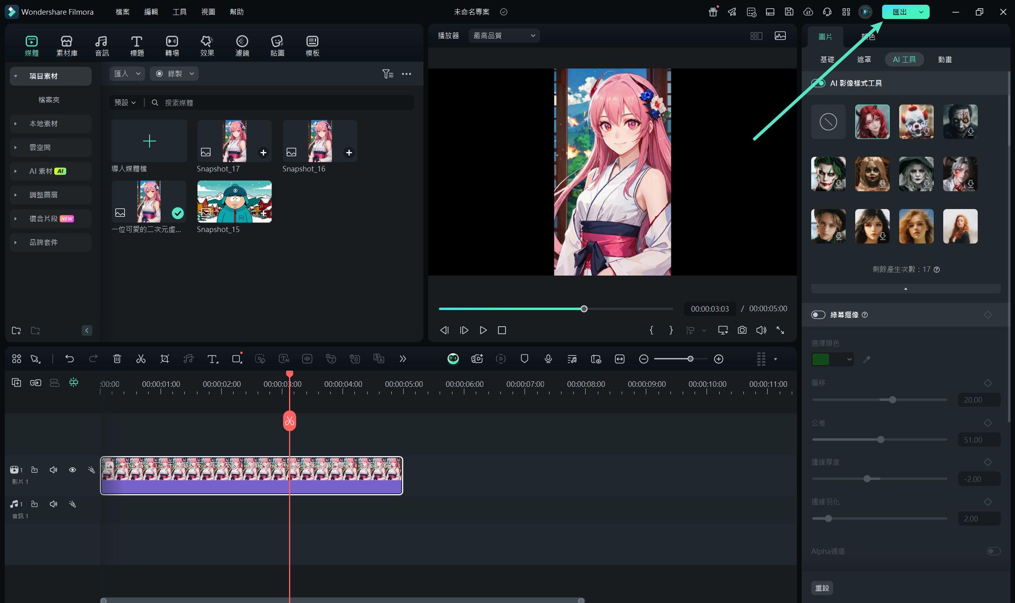Turn off the AI 影像樣式工具 toggle
The height and width of the screenshot is (603, 1015).
click(818, 83)
